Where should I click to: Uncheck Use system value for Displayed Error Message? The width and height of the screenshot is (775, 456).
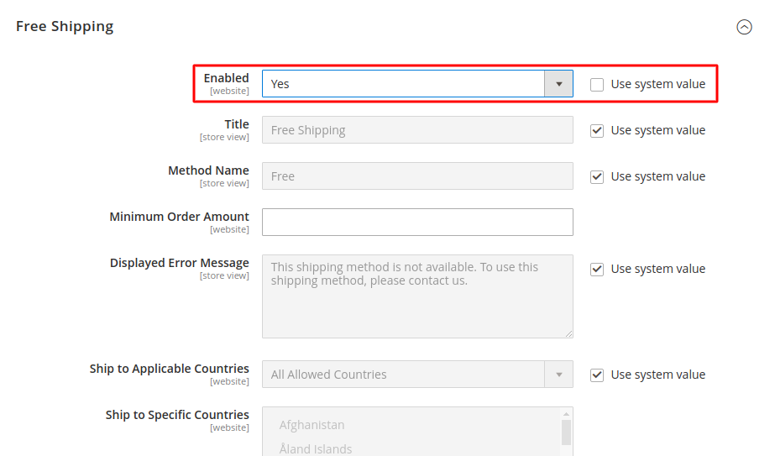pyautogui.click(x=596, y=269)
